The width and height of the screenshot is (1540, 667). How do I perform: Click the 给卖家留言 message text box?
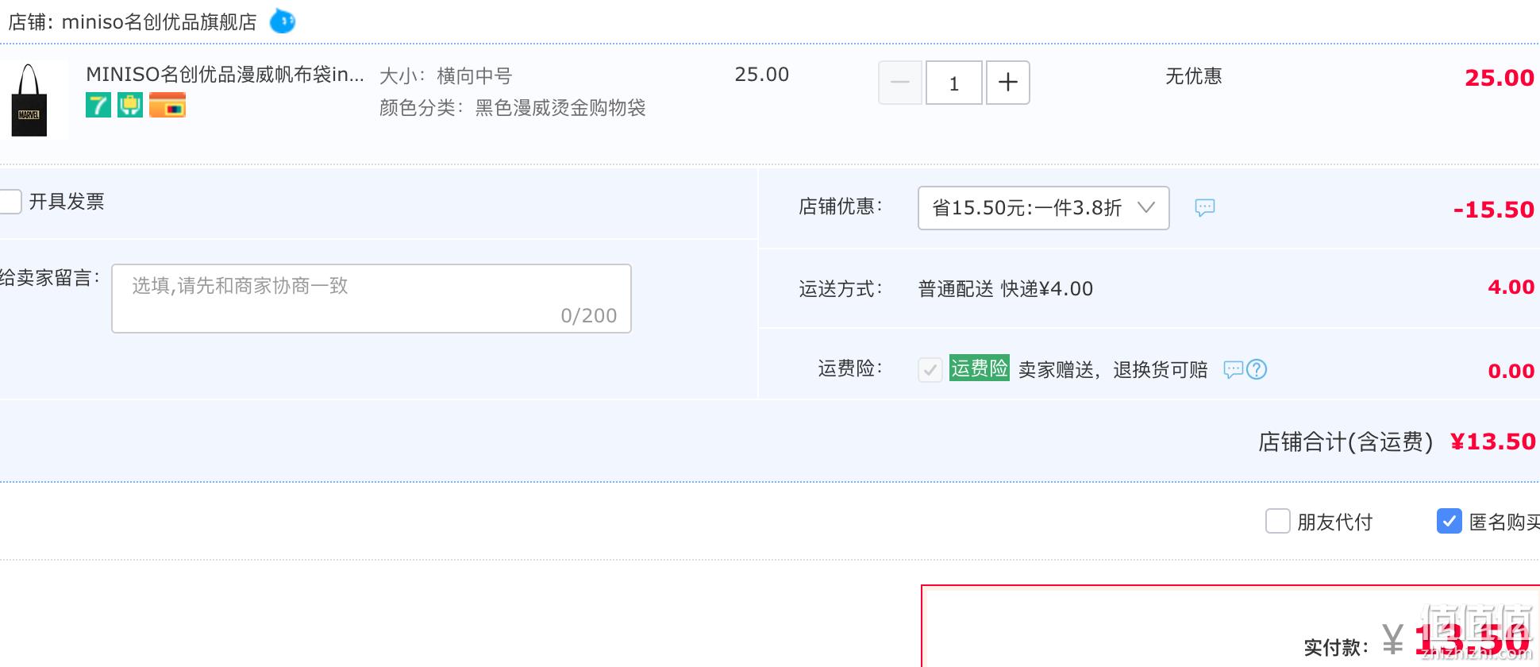(x=372, y=299)
